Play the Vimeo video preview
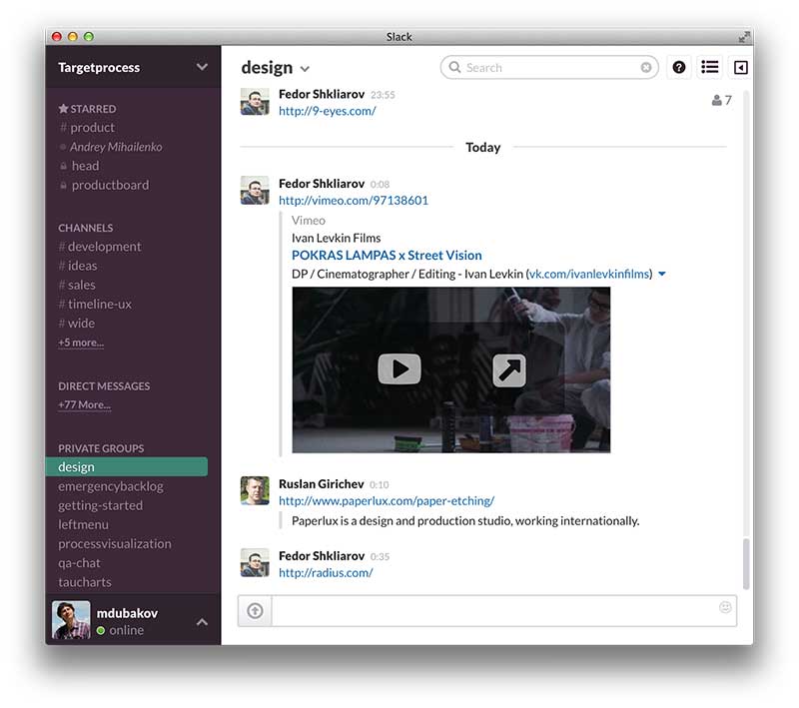The height and width of the screenshot is (708, 799). click(x=399, y=369)
